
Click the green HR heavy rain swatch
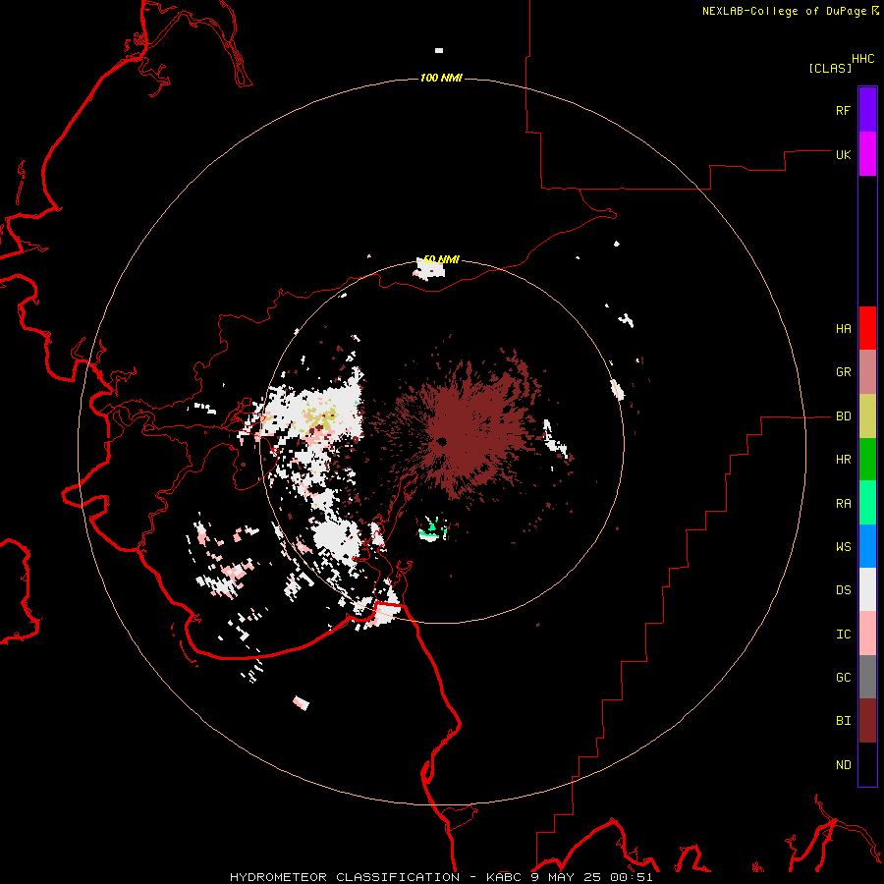point(867,460)
